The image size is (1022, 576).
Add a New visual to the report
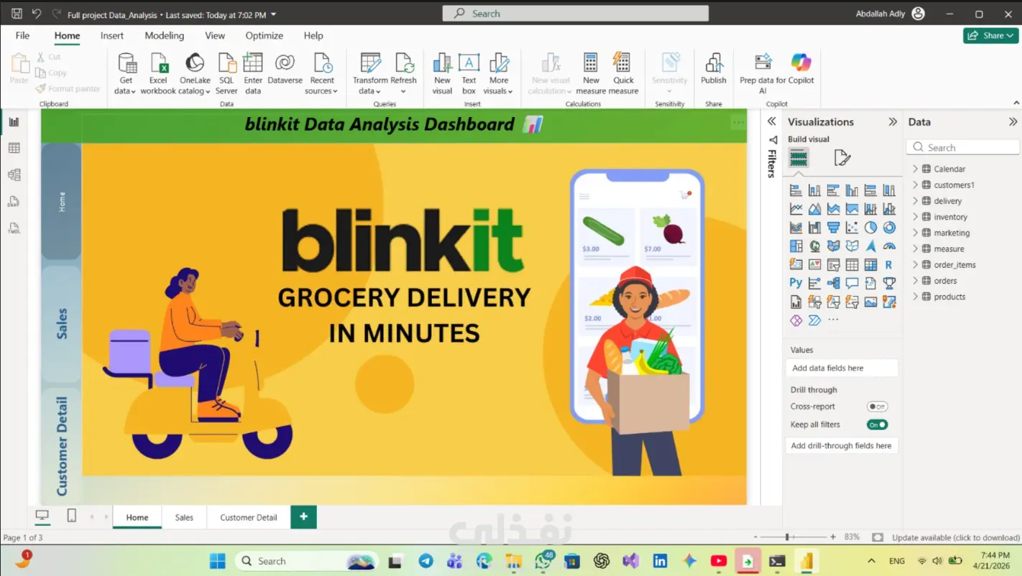(443, 73)
